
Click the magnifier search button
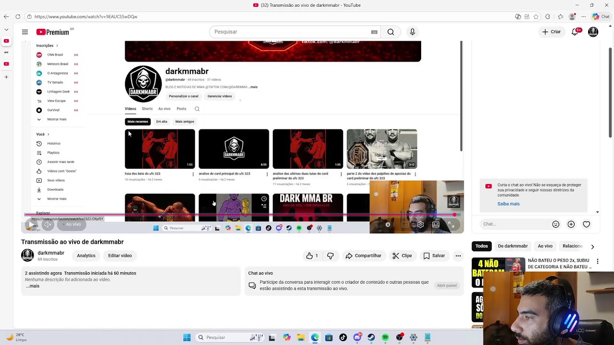tap(391, 32)
